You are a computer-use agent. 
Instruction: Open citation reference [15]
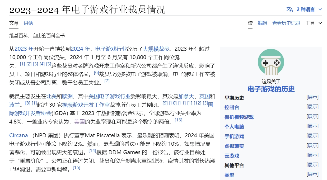76,168
